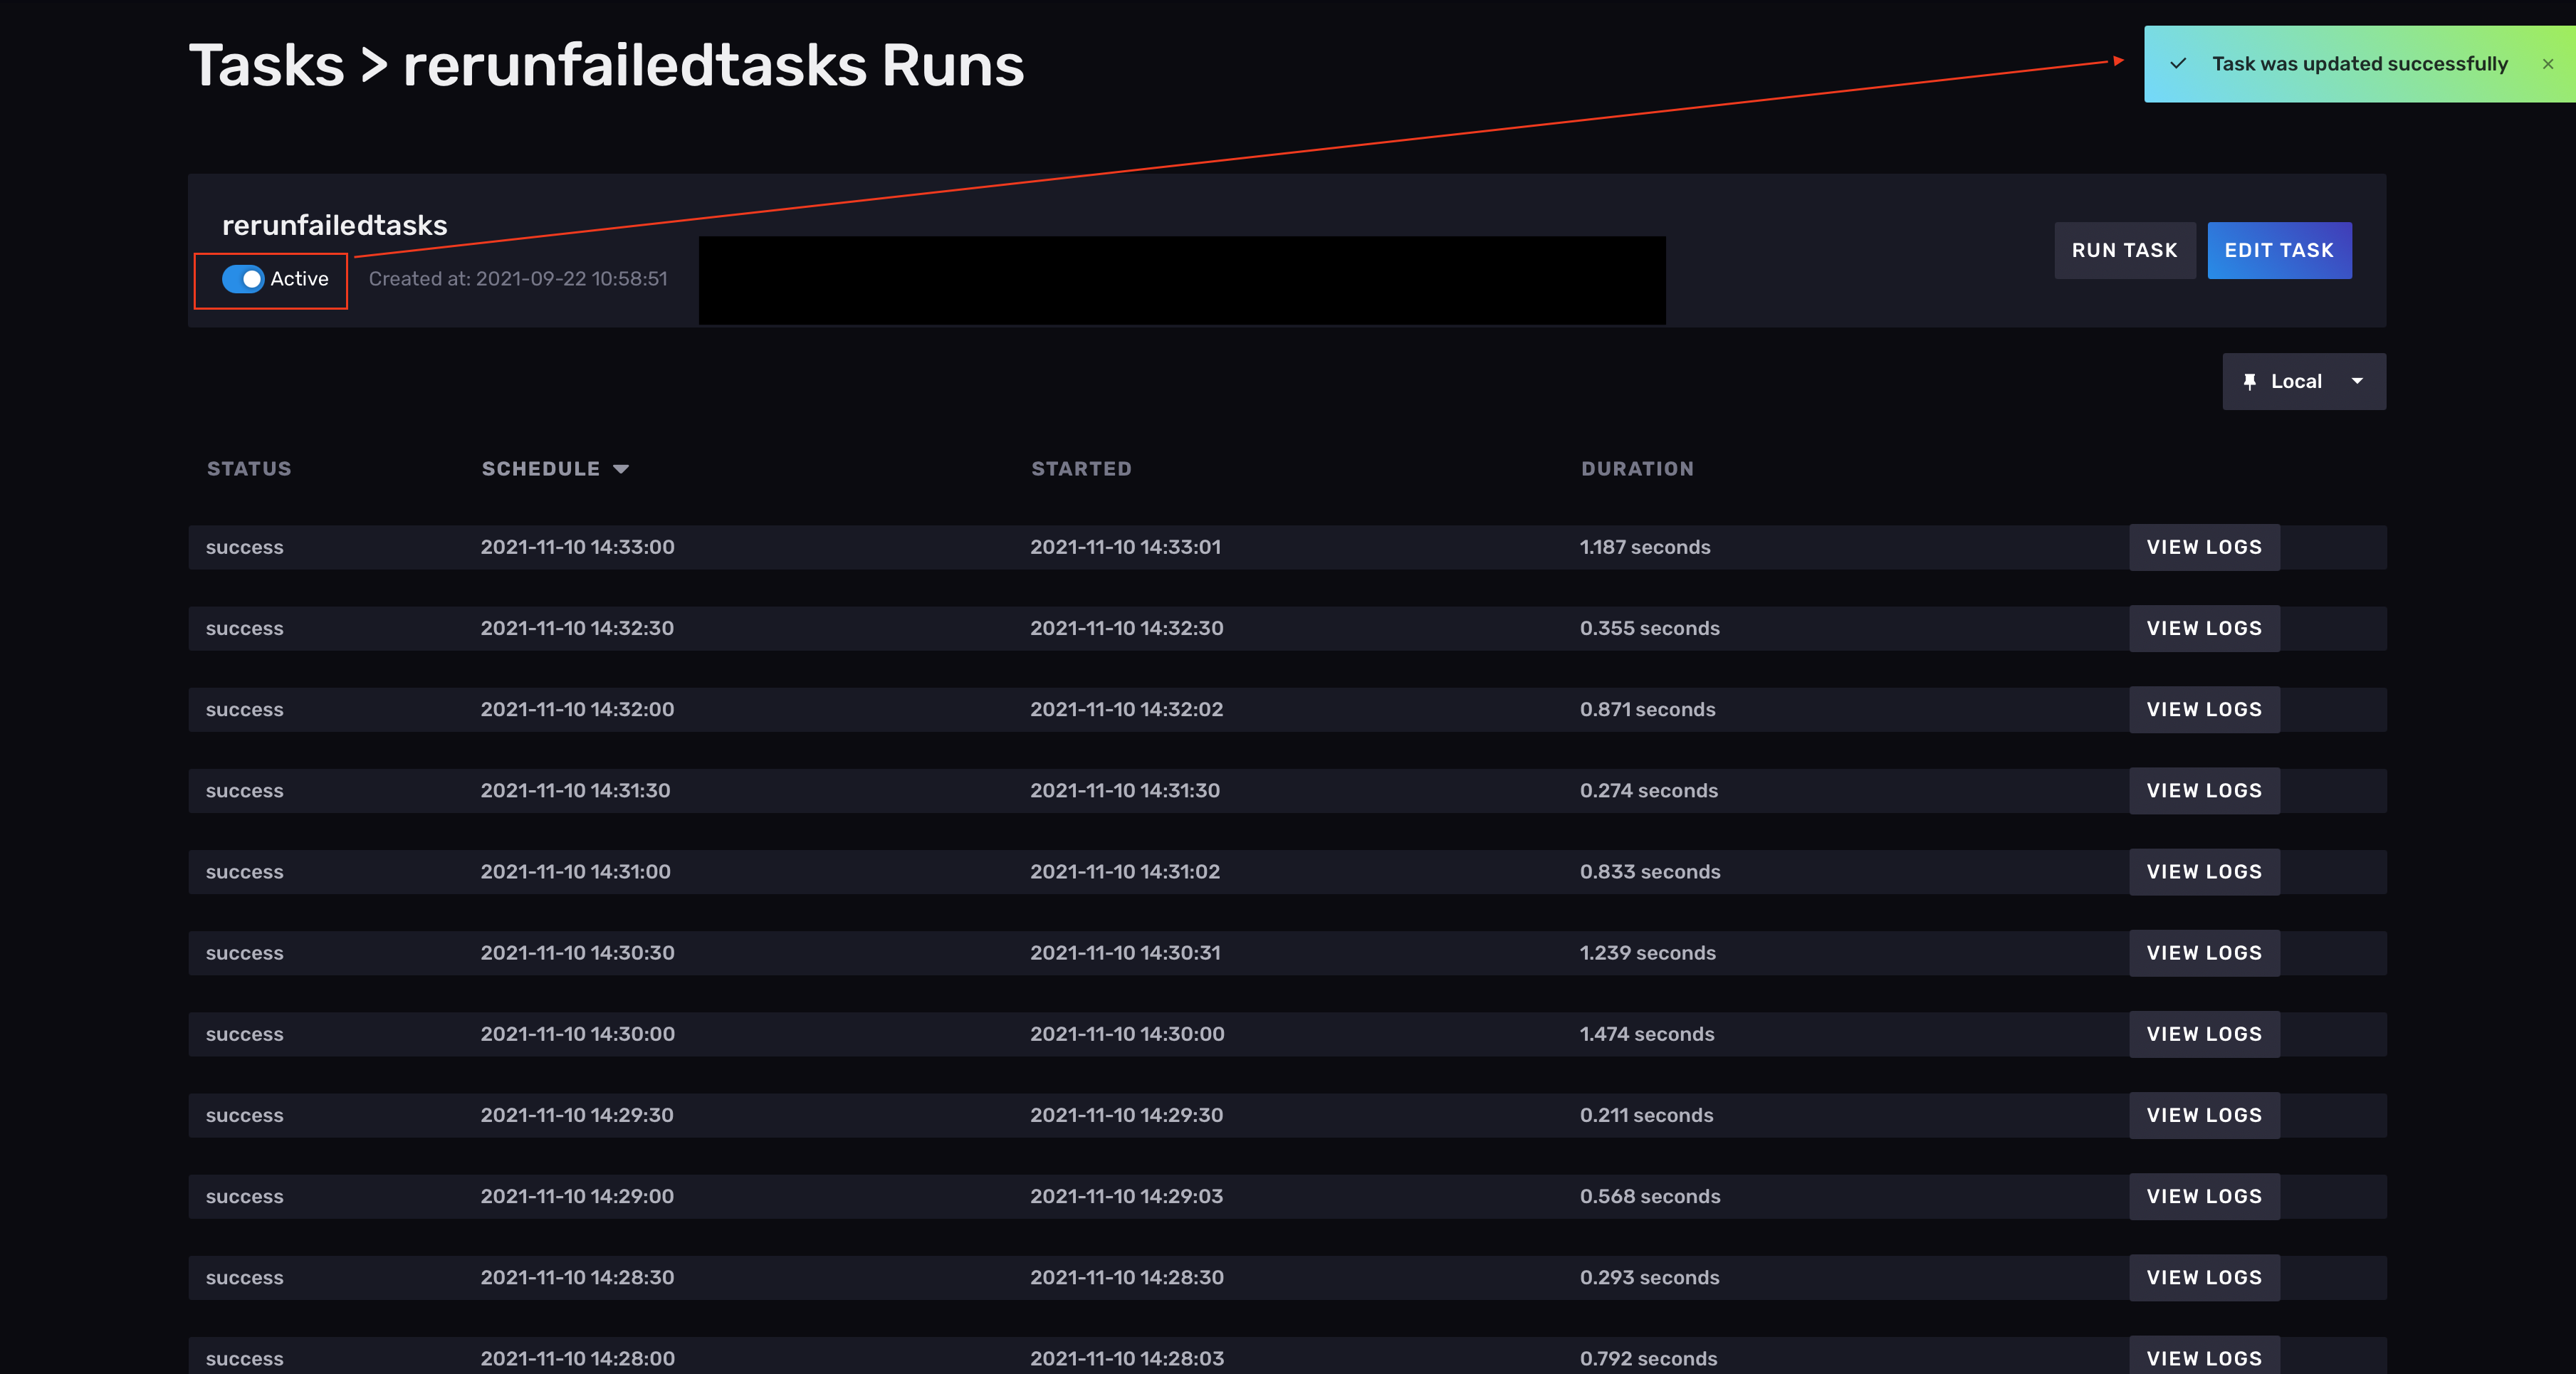This screenshot has height=1374, width=2576.
Task: Click the Started column header
Action: (x=1081, y=469)
